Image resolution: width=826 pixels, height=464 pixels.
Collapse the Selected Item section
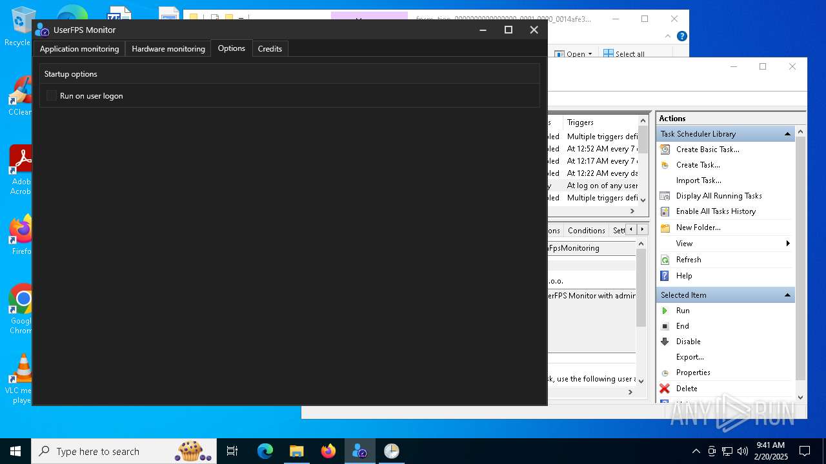787,295
